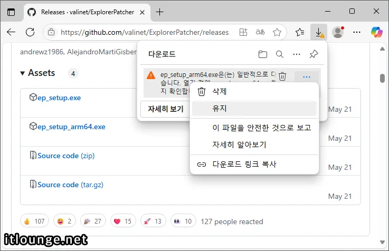Reload the GitHub releases page
This screenshot has width=389, height=251.
pos(30,32)
